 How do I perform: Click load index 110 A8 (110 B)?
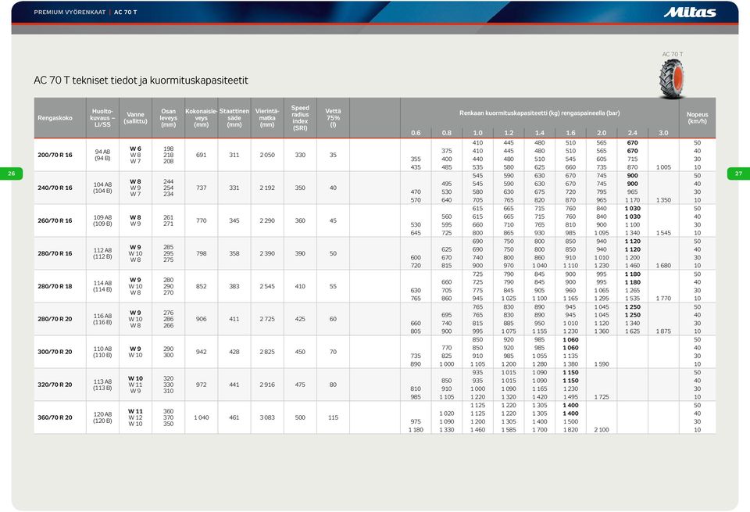(102, 352)
